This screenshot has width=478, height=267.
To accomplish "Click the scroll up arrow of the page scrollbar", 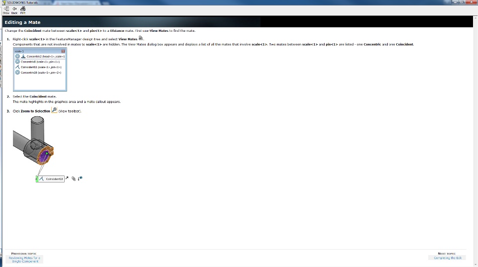I will click(x=476, y=18).
